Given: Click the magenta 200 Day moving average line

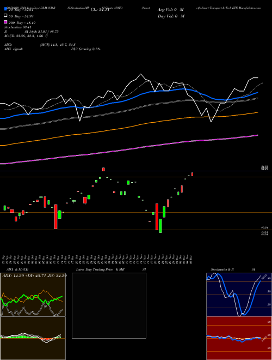Looking at the screenshot, I should pyautogui.click(x=128, y=149).
